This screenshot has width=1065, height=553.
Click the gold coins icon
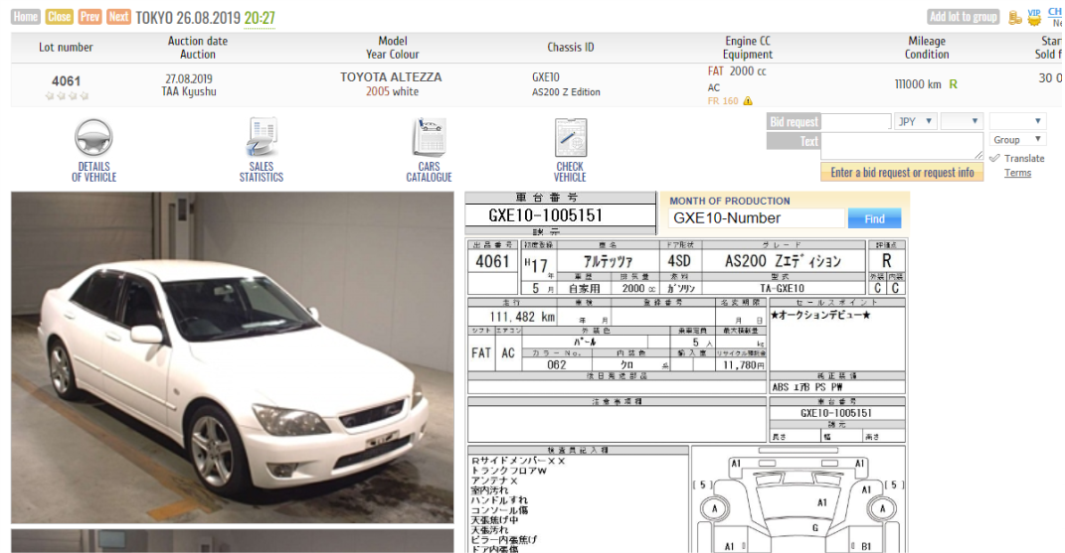[1015, 18]
